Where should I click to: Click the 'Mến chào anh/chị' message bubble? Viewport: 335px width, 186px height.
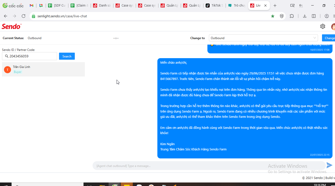coord(245,108)
